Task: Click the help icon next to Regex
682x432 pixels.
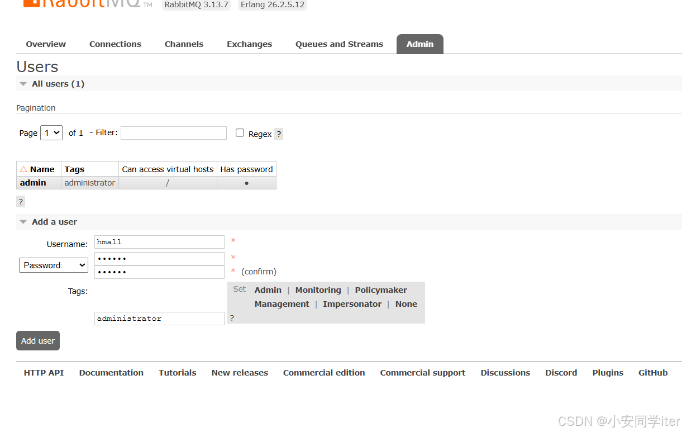Action: [x=279, y=134]
